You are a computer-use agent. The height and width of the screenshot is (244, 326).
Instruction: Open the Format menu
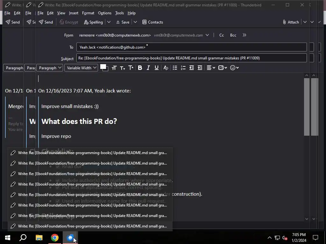[88, 13]
